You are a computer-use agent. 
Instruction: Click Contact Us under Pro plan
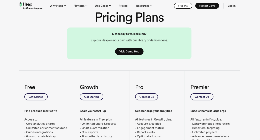click(x=147, y=97)
